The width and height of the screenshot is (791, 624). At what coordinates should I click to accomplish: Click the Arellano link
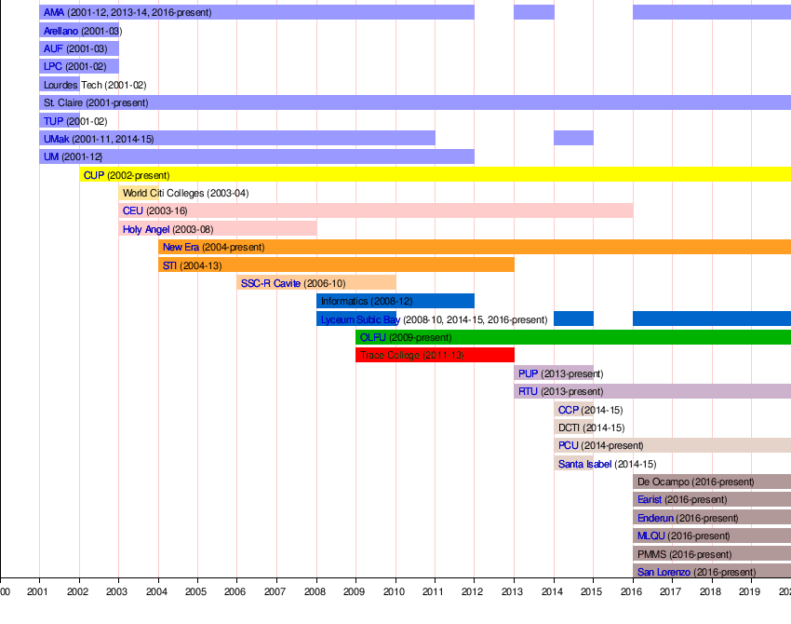point(60,31)
